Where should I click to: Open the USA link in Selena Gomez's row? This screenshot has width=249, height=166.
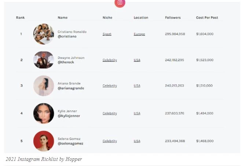click(x=137, y=141)
